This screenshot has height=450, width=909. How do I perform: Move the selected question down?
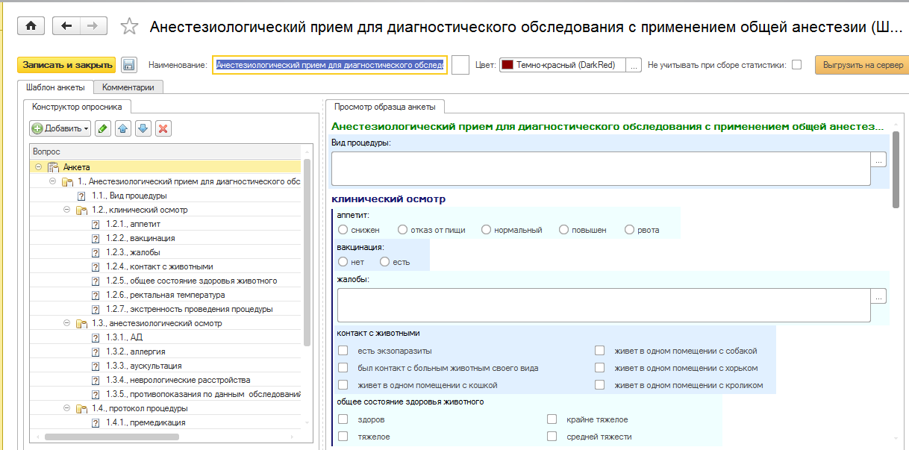tap(143, 128)
